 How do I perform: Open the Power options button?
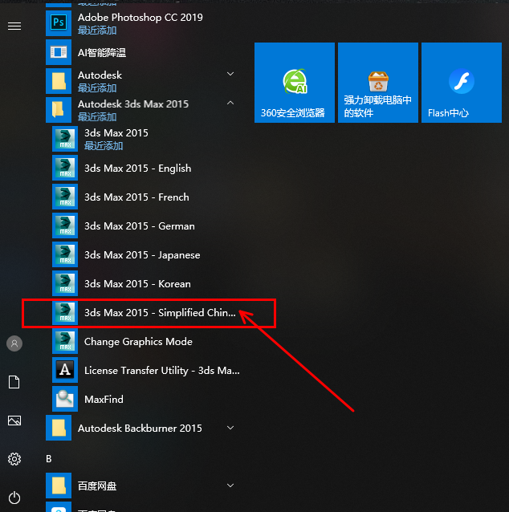tap(14, 498)
